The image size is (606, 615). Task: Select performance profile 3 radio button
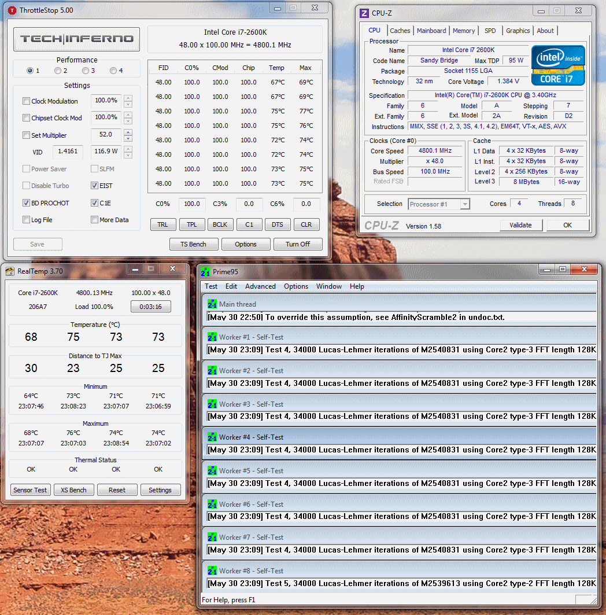(85, 71)
